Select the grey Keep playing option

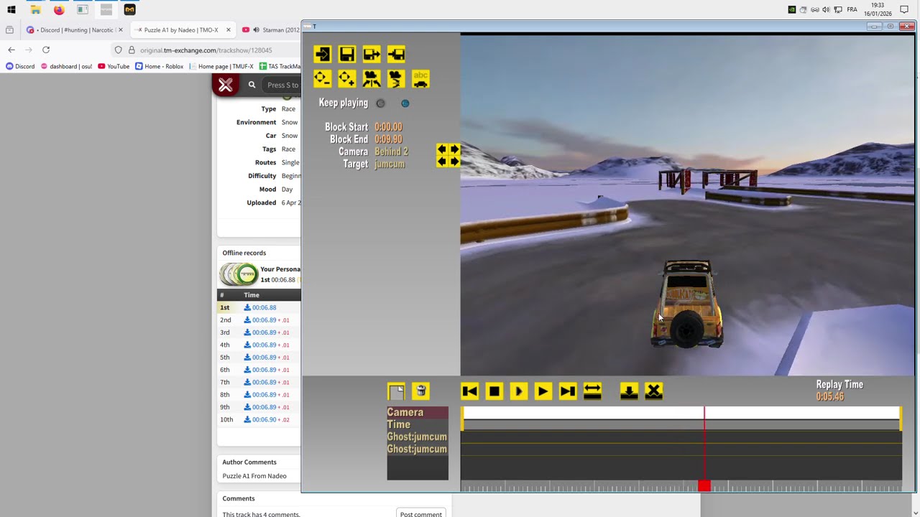pos(381,103)
